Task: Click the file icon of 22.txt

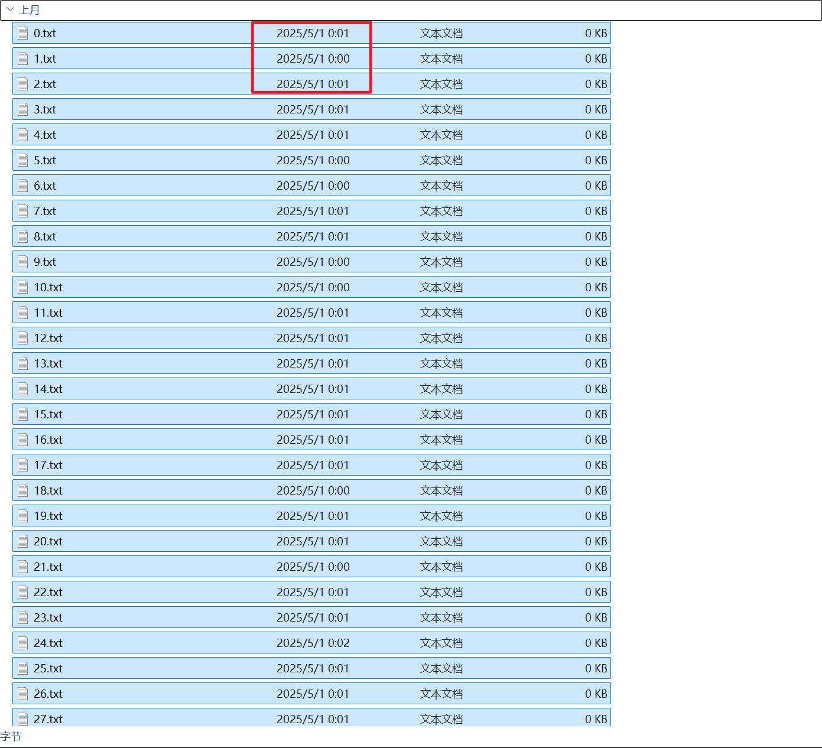Action: [x=23, y=592]
